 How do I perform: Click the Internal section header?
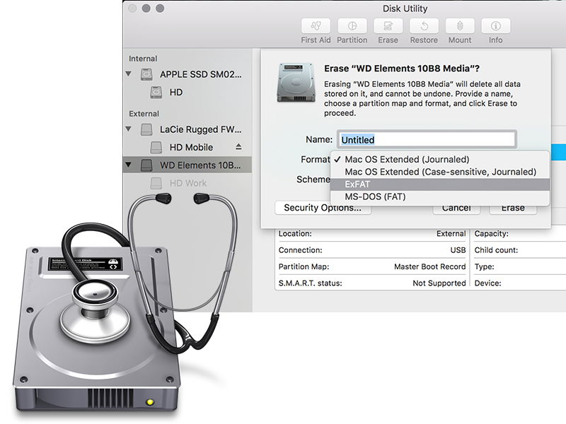tap(143, 59)
